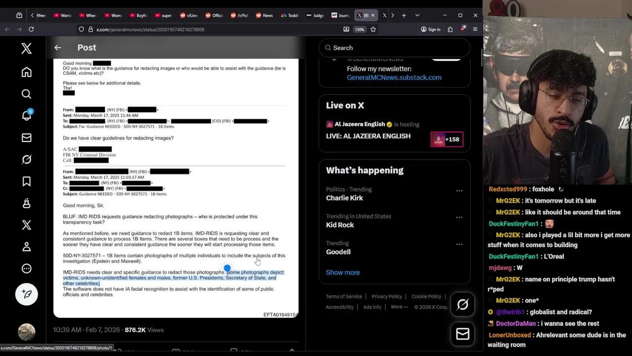Open Explore search icon in the sidebar

click(x=27, y=94)
